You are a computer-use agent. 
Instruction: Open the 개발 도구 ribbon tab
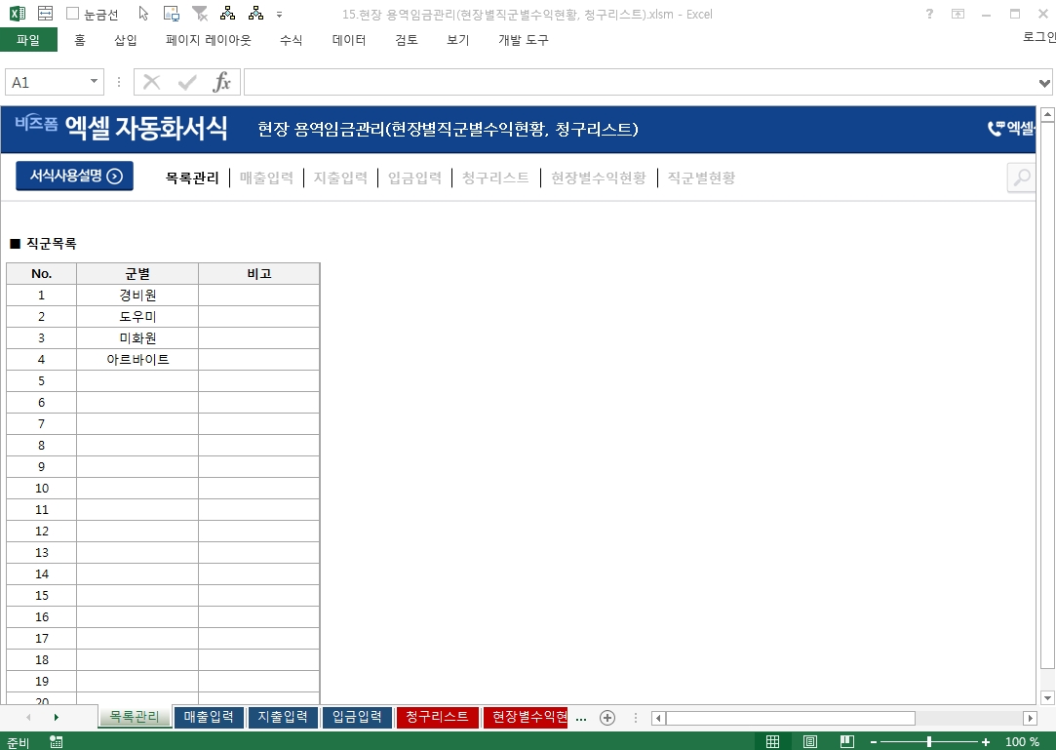pyautogui.click(x=524, y=40)
